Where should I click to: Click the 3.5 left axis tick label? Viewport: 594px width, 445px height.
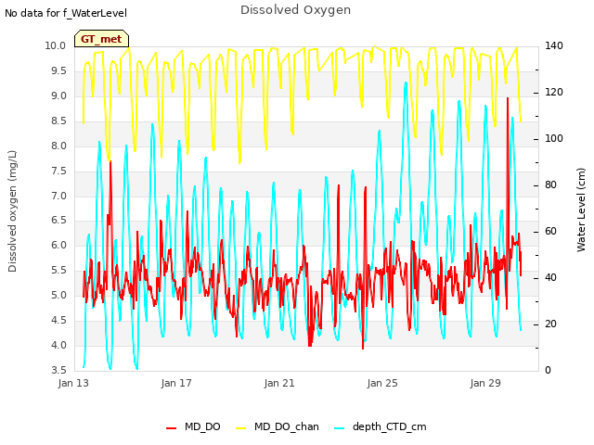pos(58,370)
